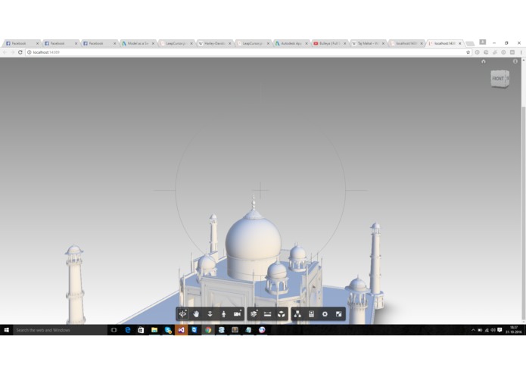This screenshot has height=374, width=526.
Task: Open Visual Studio from the taskbar
Action: point(181,330)
